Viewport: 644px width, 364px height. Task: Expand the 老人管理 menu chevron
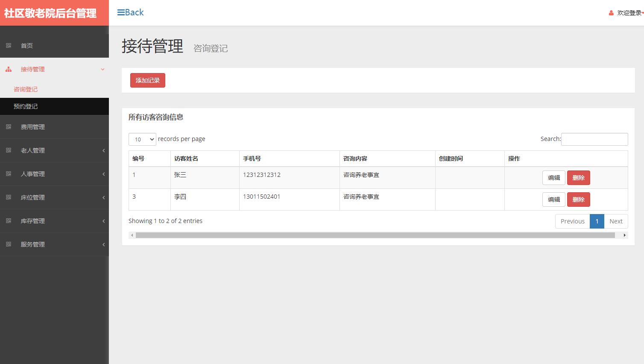(103, 150)
